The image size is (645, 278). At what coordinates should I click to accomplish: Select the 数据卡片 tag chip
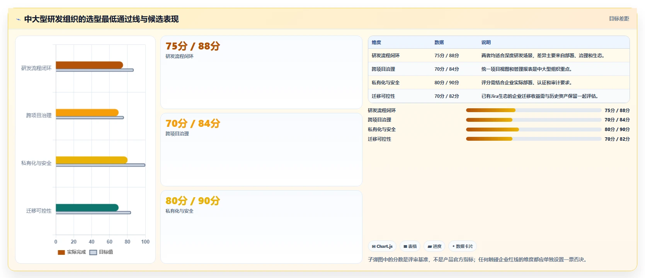point(463,246)
